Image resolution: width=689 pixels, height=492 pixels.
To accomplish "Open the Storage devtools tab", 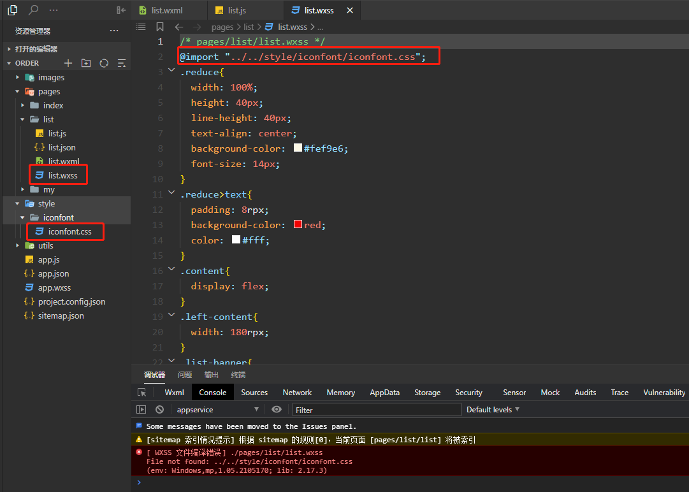I will click(427, 393).
